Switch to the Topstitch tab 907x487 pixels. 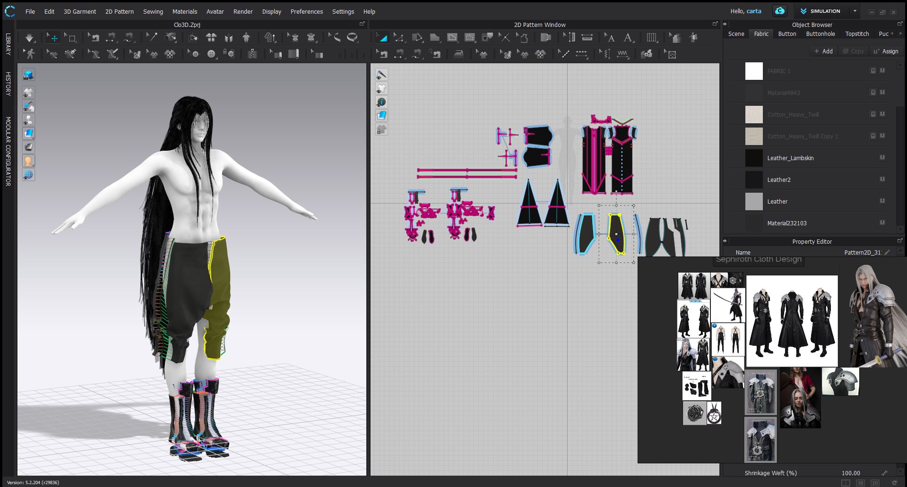(857, 34)
